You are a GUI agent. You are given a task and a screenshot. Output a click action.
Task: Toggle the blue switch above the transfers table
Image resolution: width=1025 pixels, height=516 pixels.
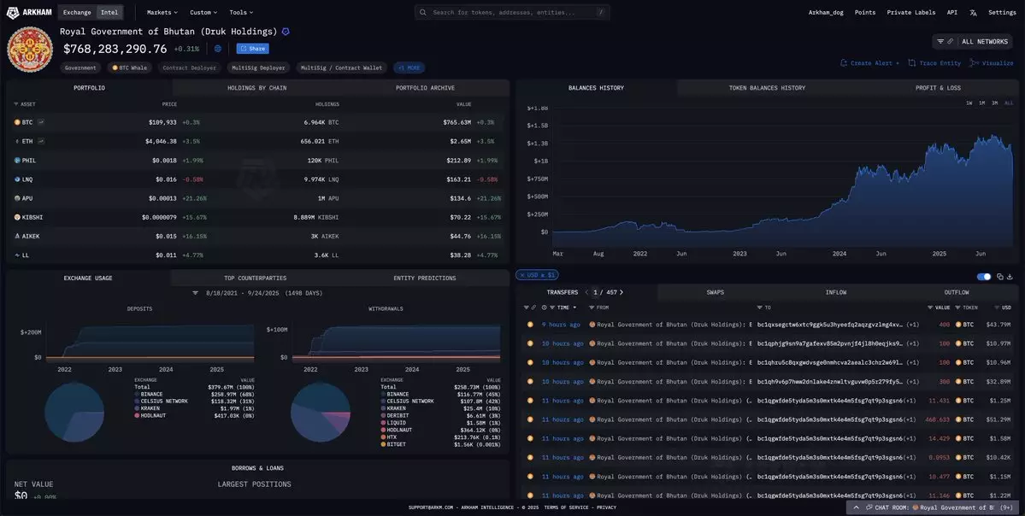984,277
